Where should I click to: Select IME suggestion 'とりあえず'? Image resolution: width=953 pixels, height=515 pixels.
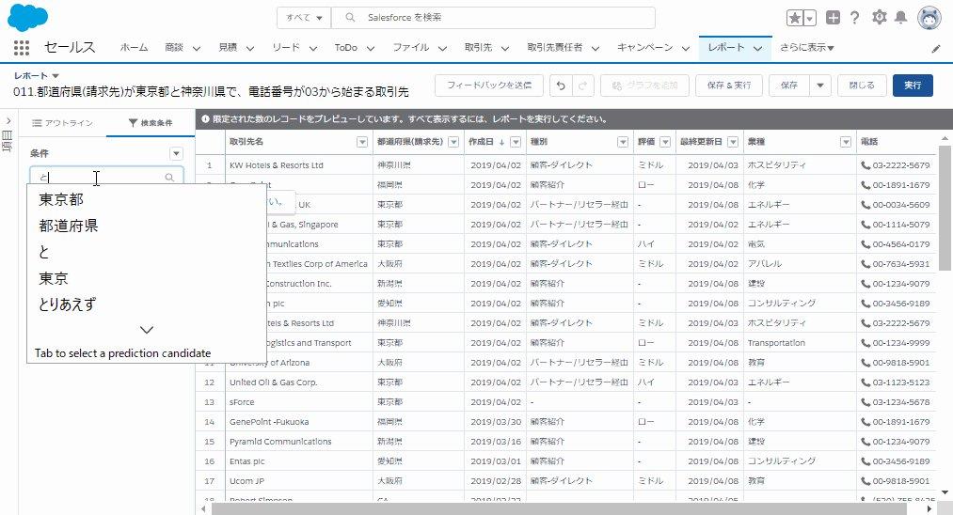(67, 304)
